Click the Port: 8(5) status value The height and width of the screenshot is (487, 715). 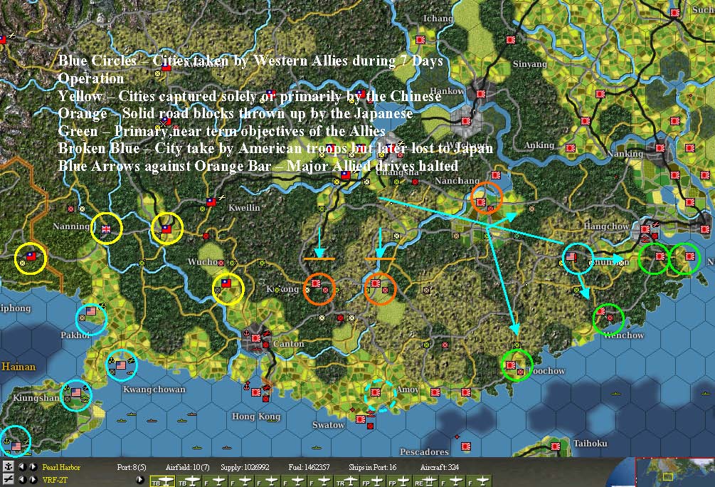[132, 467]
